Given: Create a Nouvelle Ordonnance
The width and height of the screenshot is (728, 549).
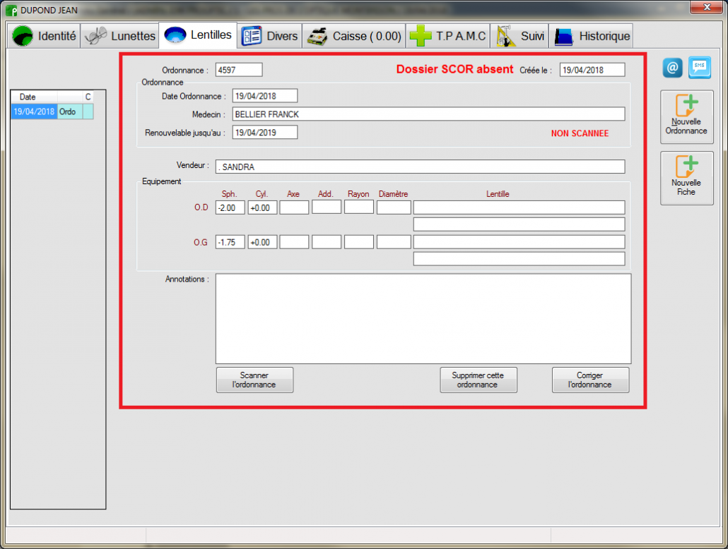Looking at the screenshot, I should click(687, 117).
